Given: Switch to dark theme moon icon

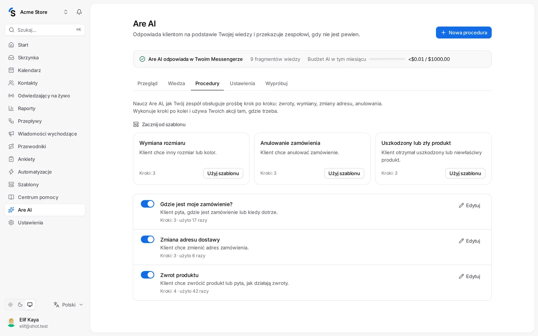Looking at the screenshot, I should (x=20, y=305).
